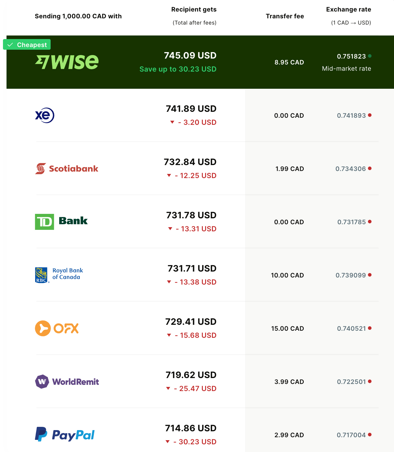Click the Transfer fee column header
Image resolution: width=394 pixels, height=452 pixels.
[285, 16]
